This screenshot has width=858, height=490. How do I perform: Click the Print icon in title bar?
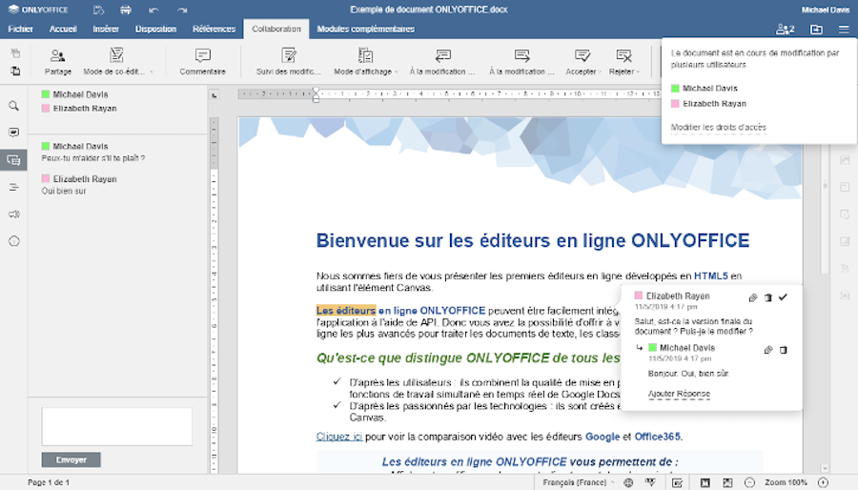pyautogui.click(x=126, y=10)
